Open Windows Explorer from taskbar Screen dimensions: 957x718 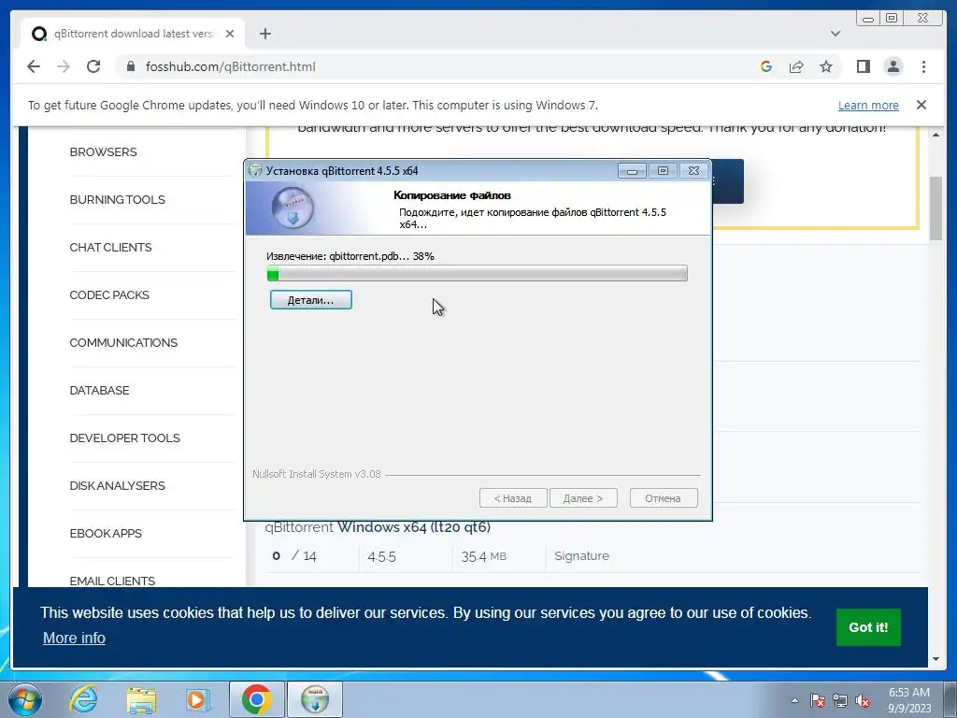pos(141,699)
